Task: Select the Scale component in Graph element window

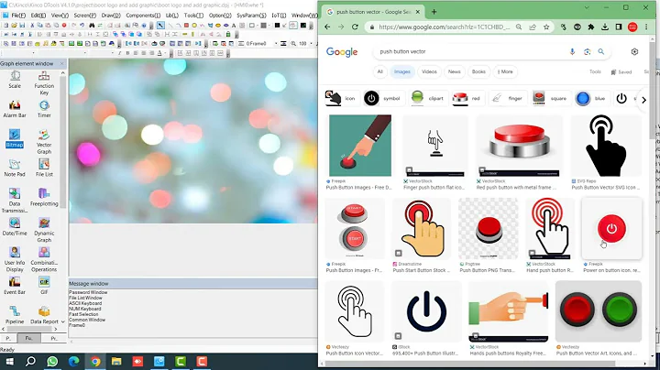Action: (x=15, y=80)
